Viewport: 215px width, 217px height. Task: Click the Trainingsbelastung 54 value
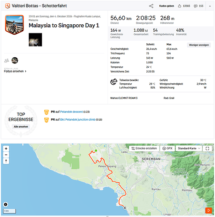155,30
